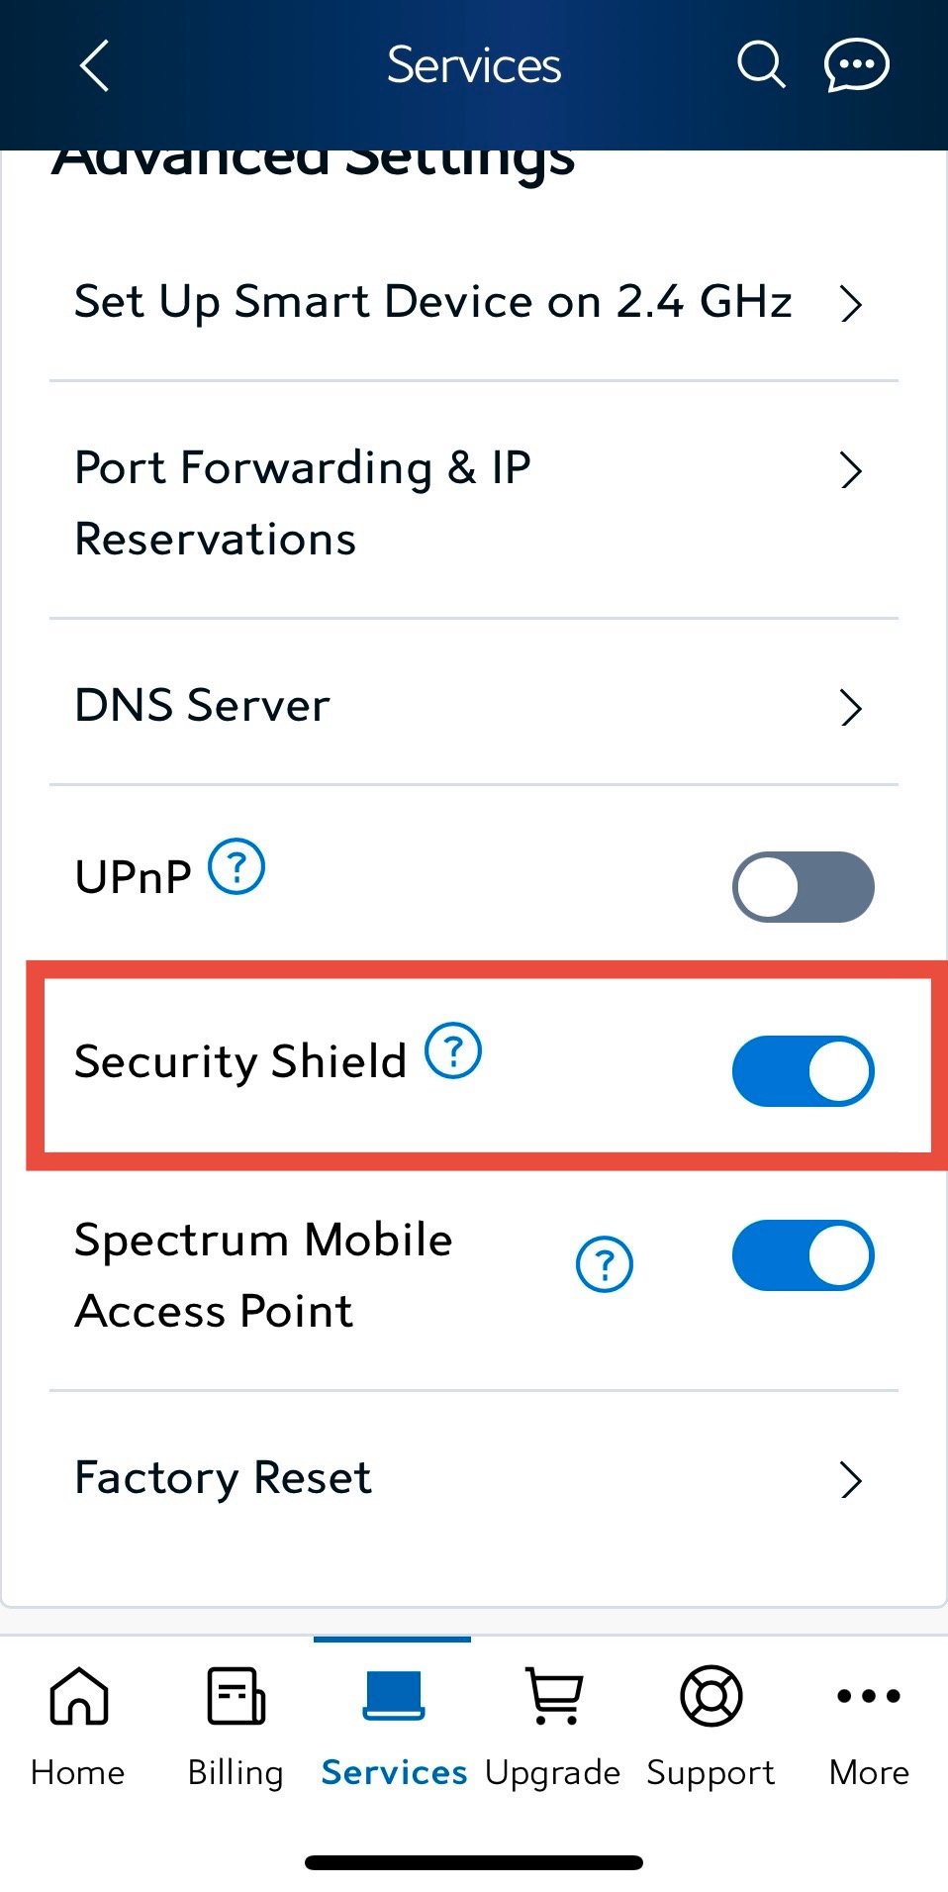
Task: Open search with magnifying glass icon
Action: [x=761, y=66]
